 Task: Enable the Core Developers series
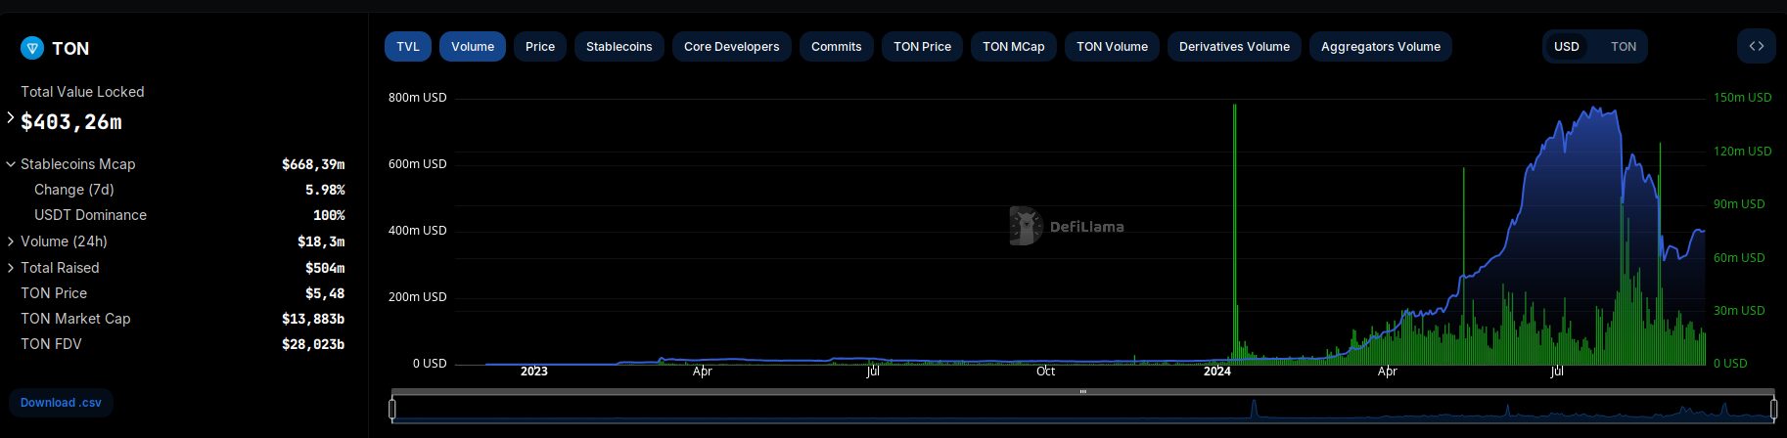(x=732, y=46)
